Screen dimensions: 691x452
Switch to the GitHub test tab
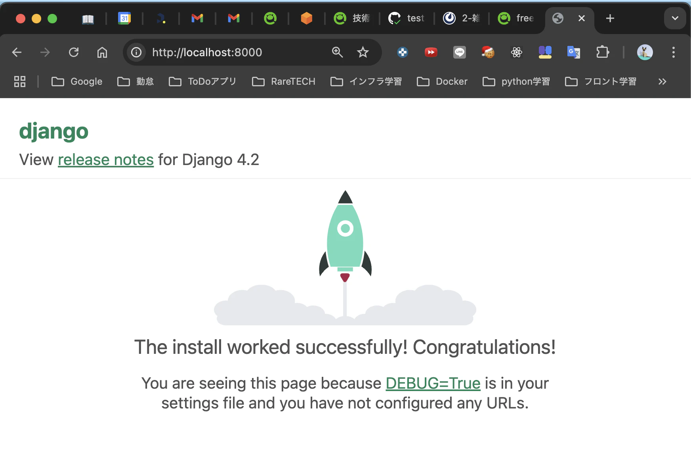(x=407, y=18)
